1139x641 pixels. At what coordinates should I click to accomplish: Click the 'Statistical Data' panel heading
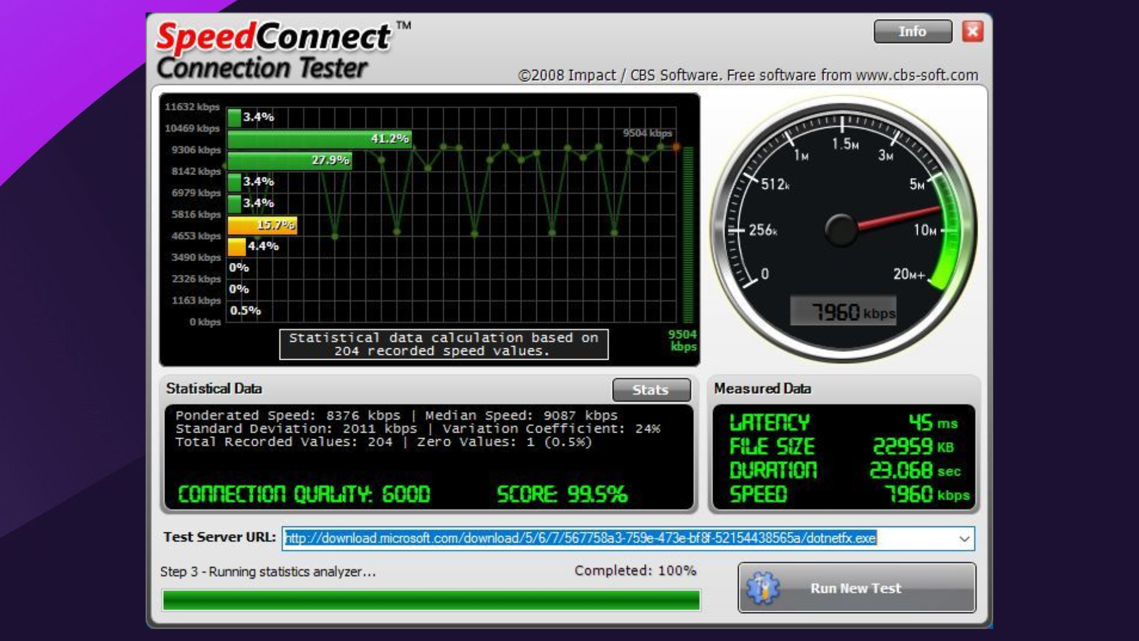click(x=214, y=389)
